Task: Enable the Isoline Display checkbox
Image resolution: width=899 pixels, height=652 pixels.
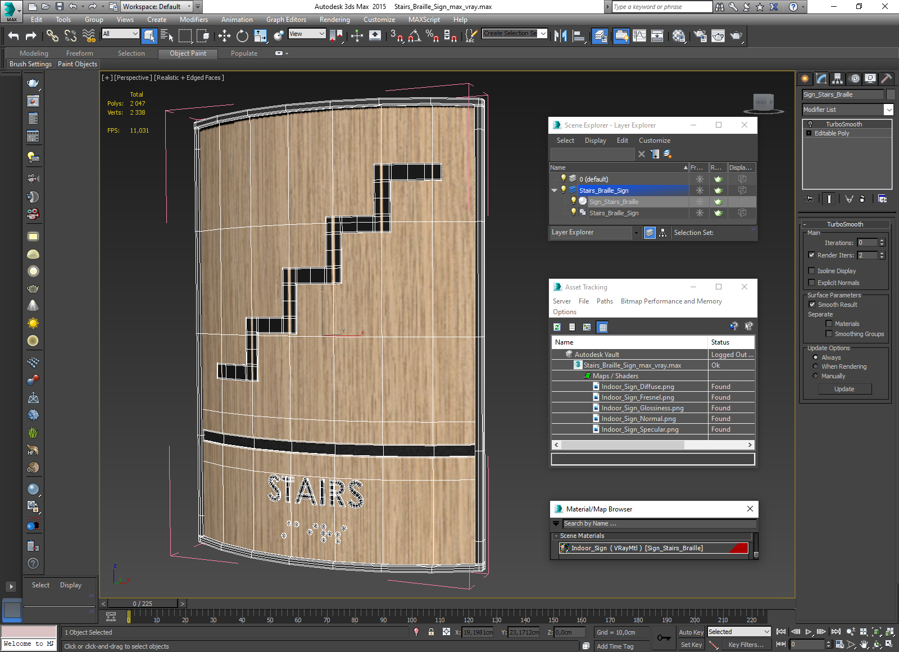Action: [811, 271]
